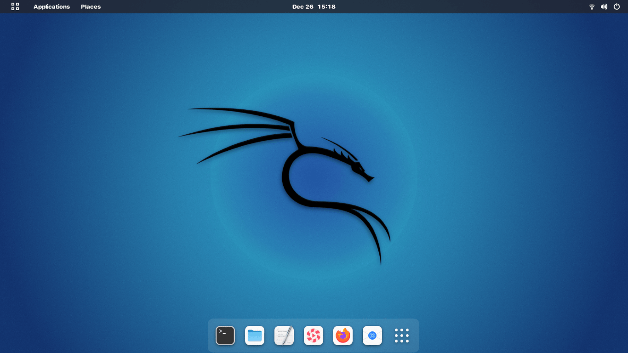Open the activities overview grid icon
Screen dimensions: 628x353
[x=15, y=7]
